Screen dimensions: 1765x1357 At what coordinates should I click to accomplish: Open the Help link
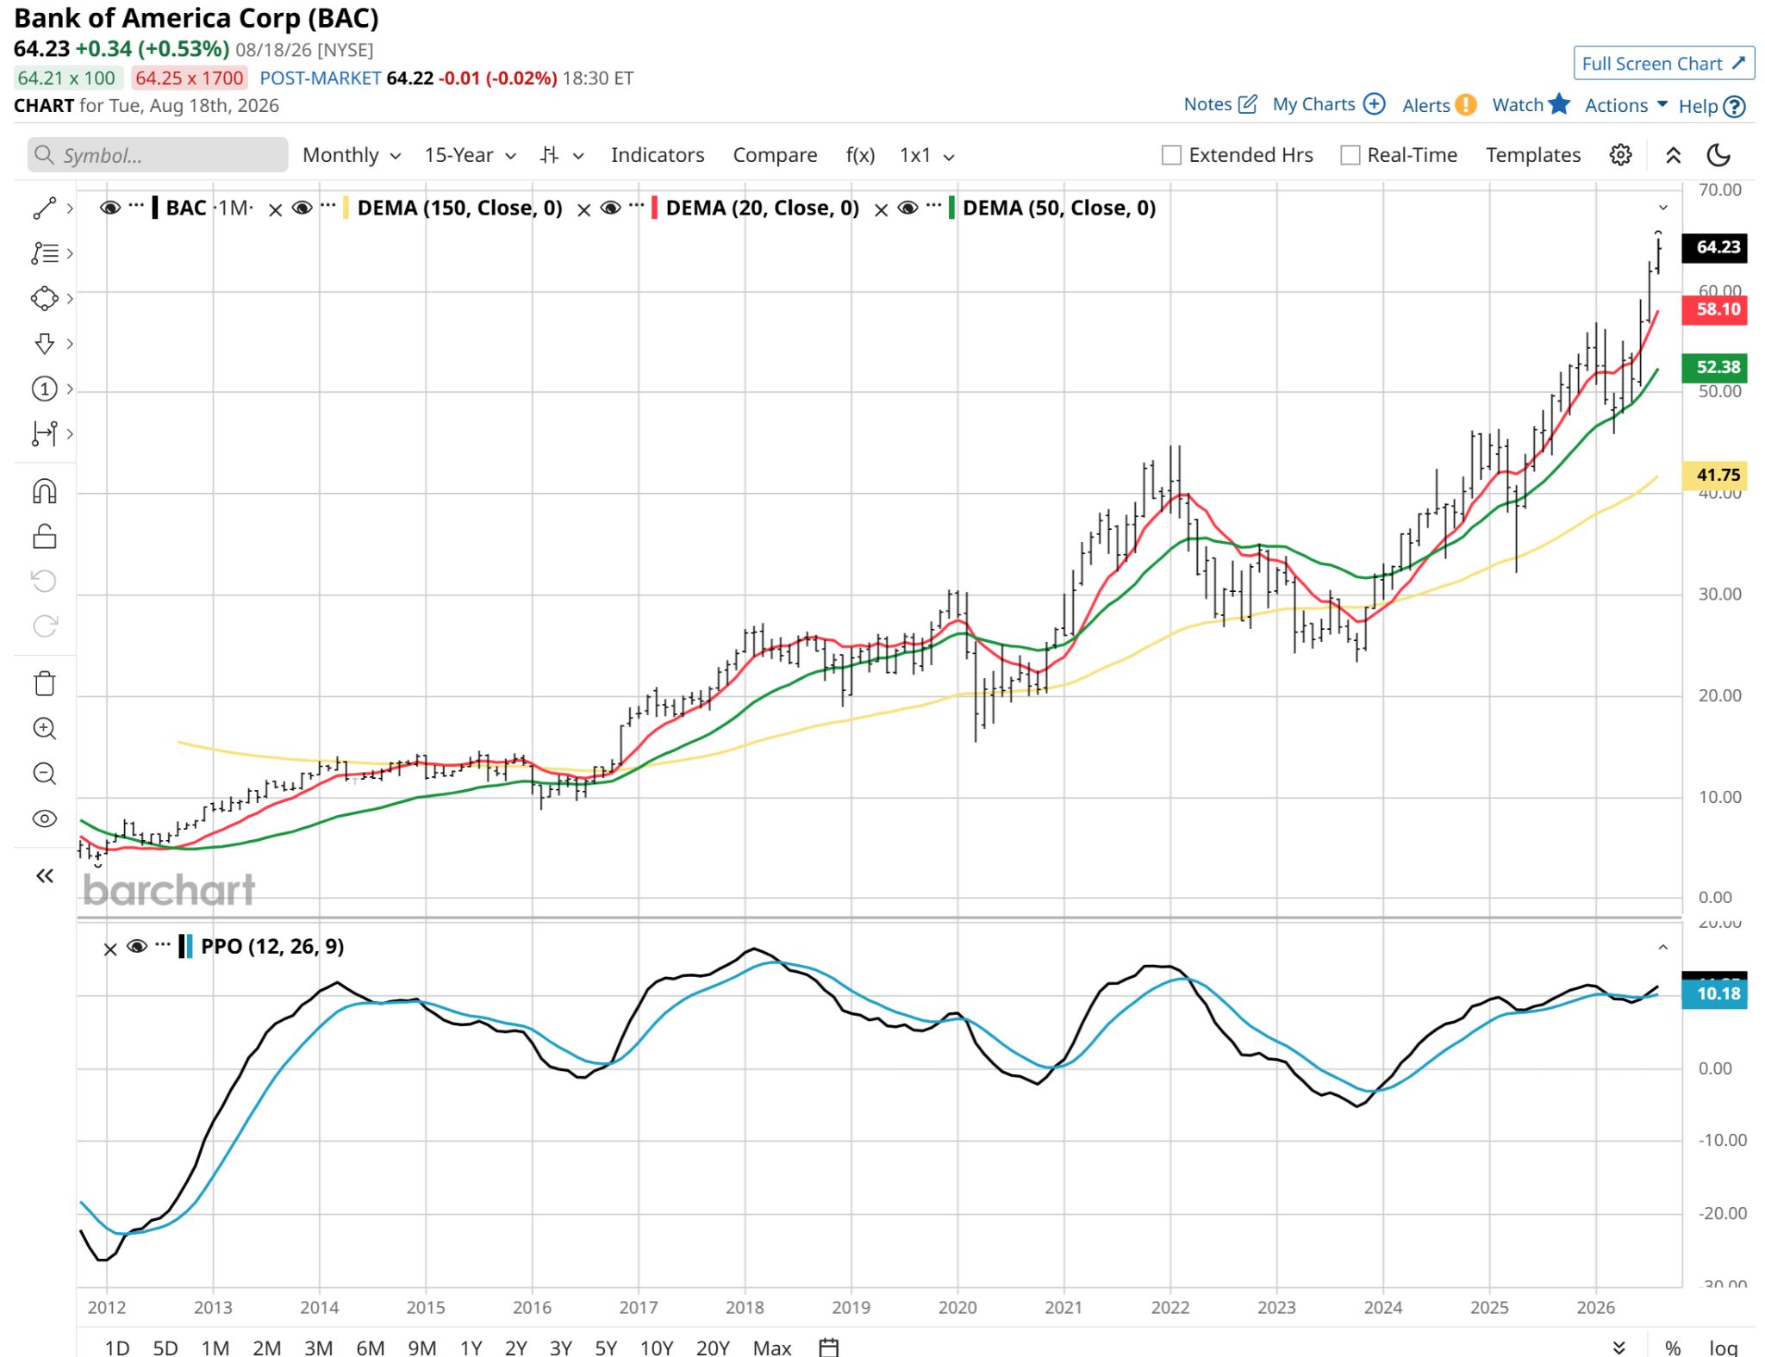[1712, 106]
